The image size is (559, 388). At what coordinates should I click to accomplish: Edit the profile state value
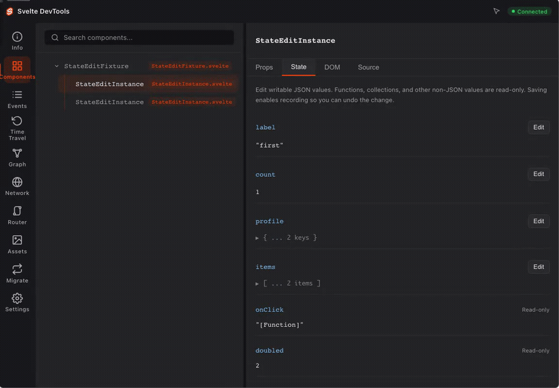pyautogui.click(x=538, y=221)
